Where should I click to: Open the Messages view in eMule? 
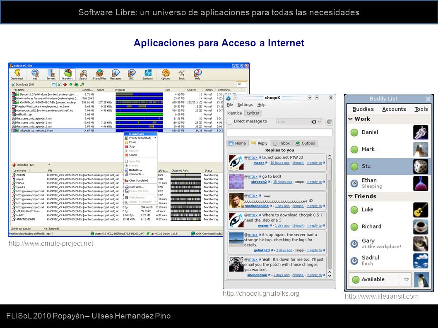pos(116,74)
